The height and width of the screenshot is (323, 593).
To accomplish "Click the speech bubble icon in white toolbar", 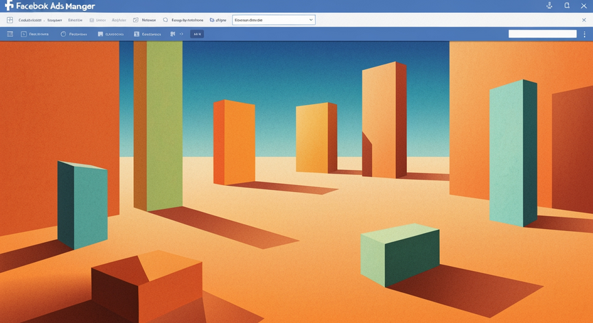I will 165,20.
